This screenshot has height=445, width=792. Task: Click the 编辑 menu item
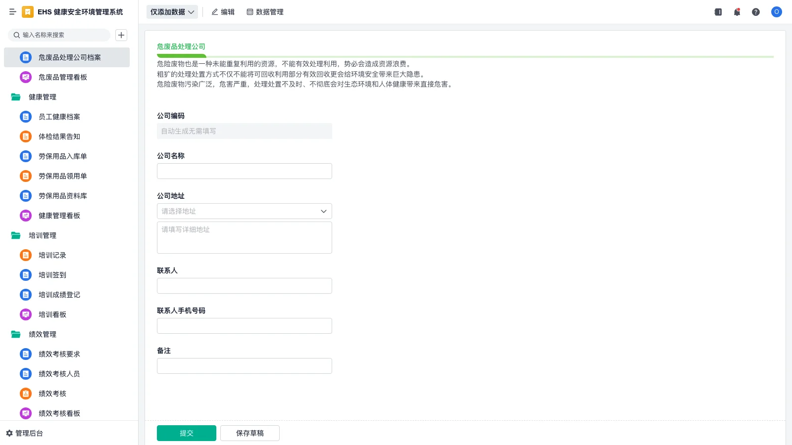tap(223, 12)
